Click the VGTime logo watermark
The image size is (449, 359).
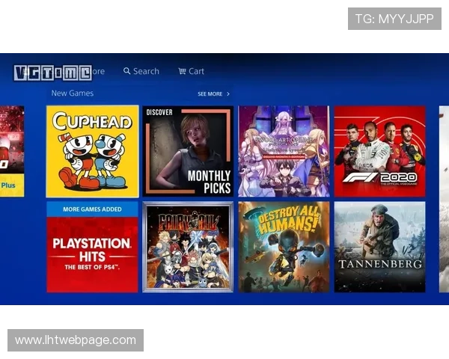(x=52, y=73)
